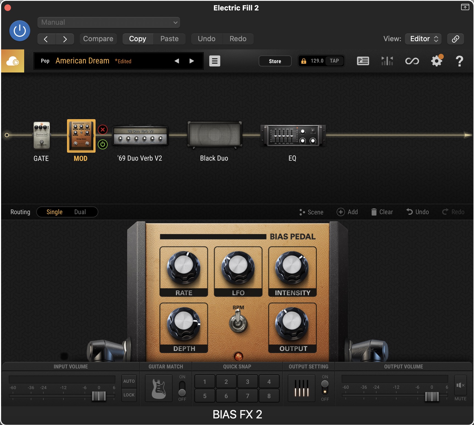The width and height of the screenshot is (474, 425).
Task: Open the ToneCloud cloud icon
Action: (x=13, y=61)
